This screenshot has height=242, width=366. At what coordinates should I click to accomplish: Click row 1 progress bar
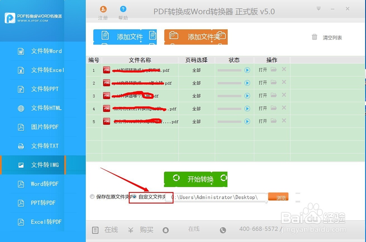(229, 70)
